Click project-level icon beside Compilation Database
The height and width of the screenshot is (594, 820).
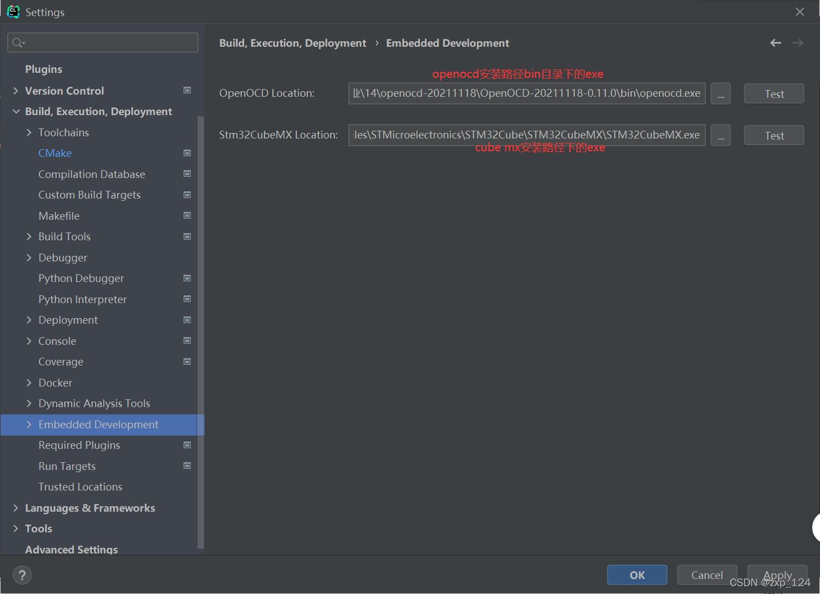(187, 174)
